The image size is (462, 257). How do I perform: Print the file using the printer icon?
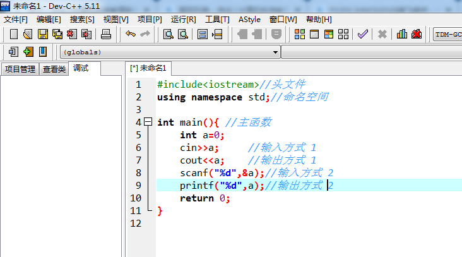[106, 34]
